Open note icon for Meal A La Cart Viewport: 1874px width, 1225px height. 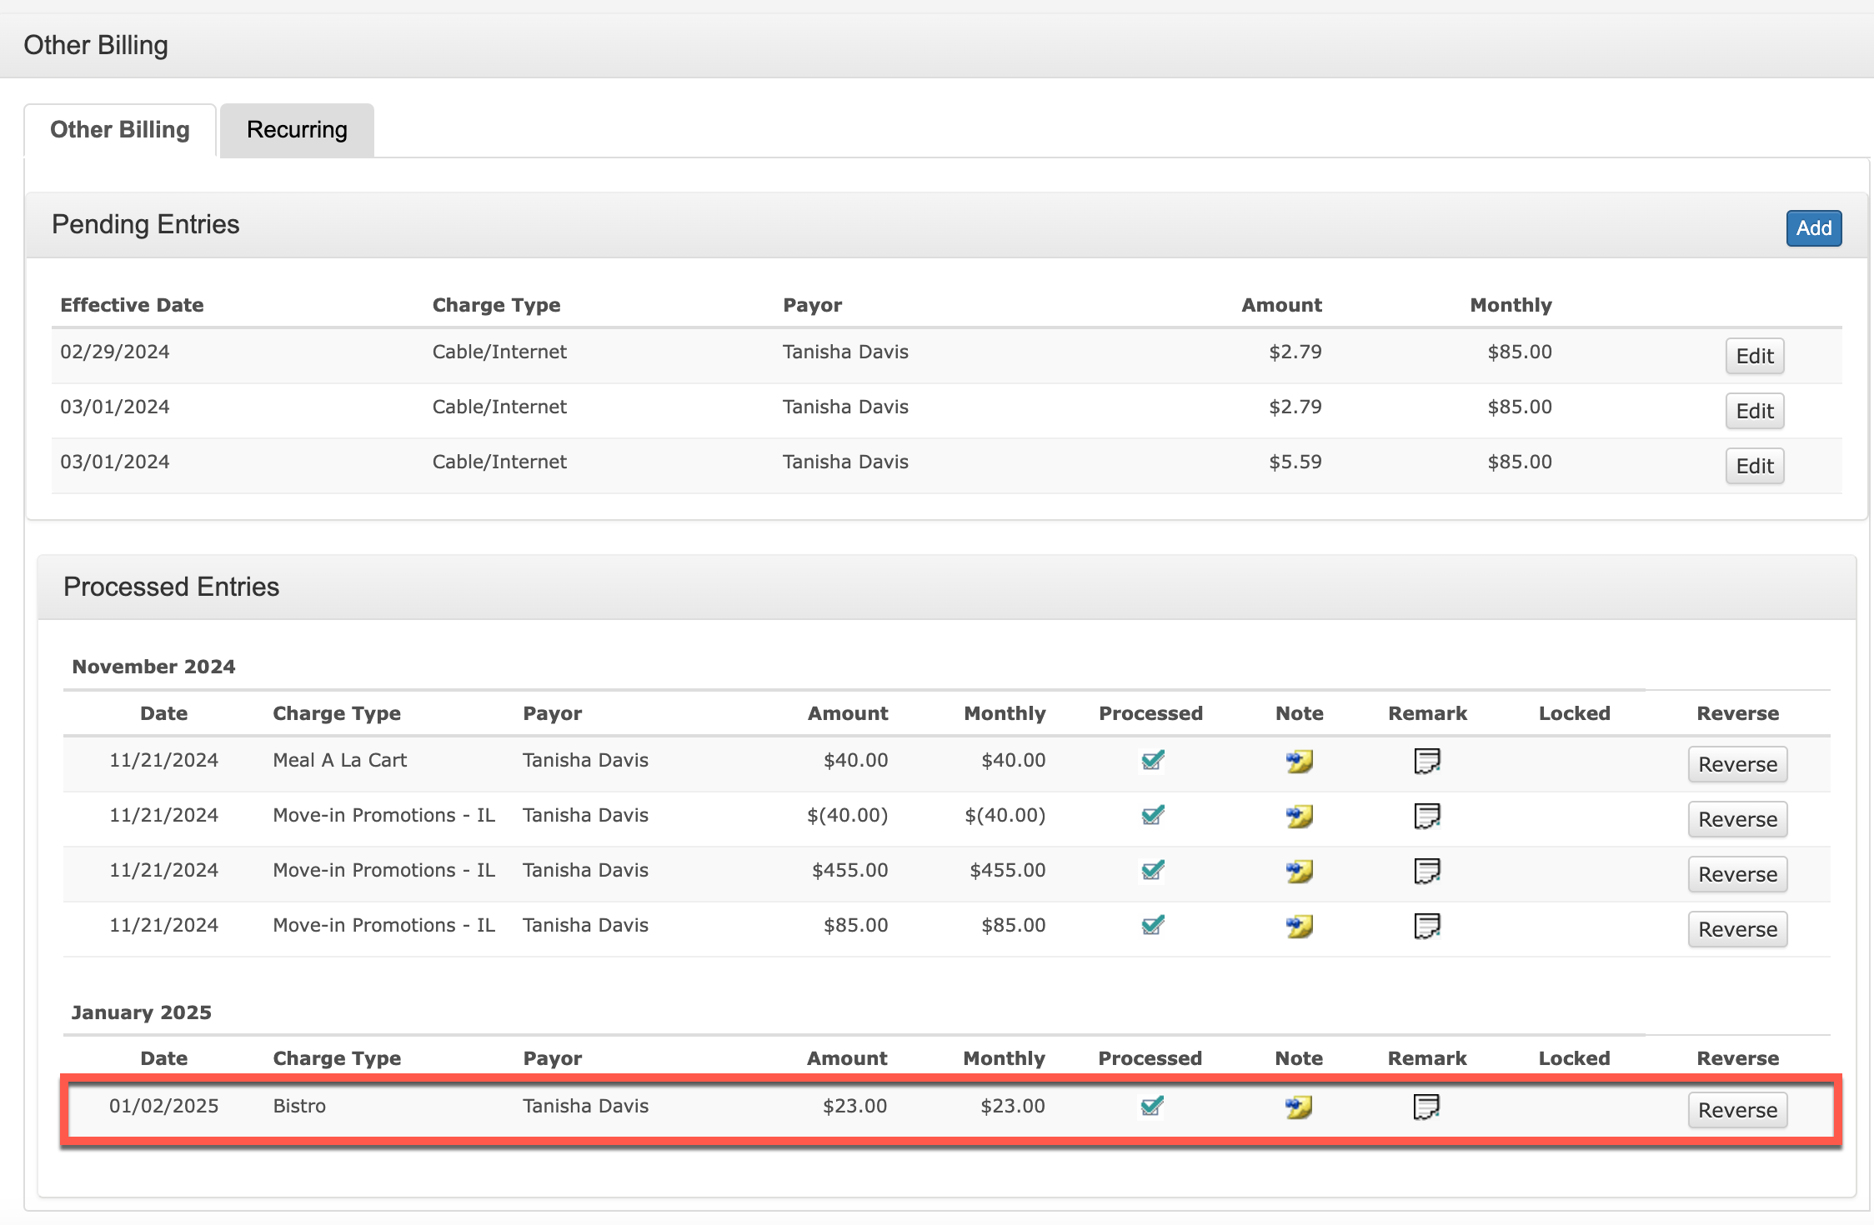(1299, 761)
